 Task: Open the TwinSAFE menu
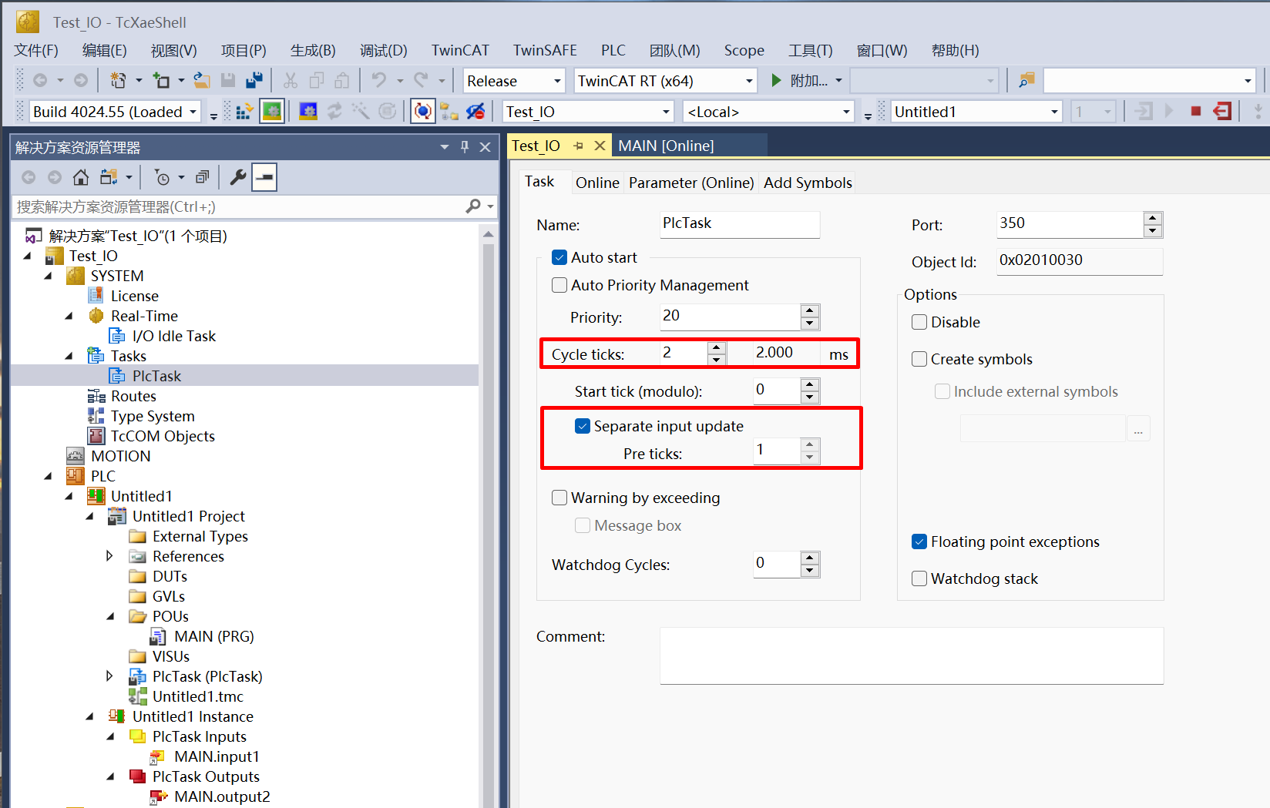pyautogui.click(x=545, y=50)
